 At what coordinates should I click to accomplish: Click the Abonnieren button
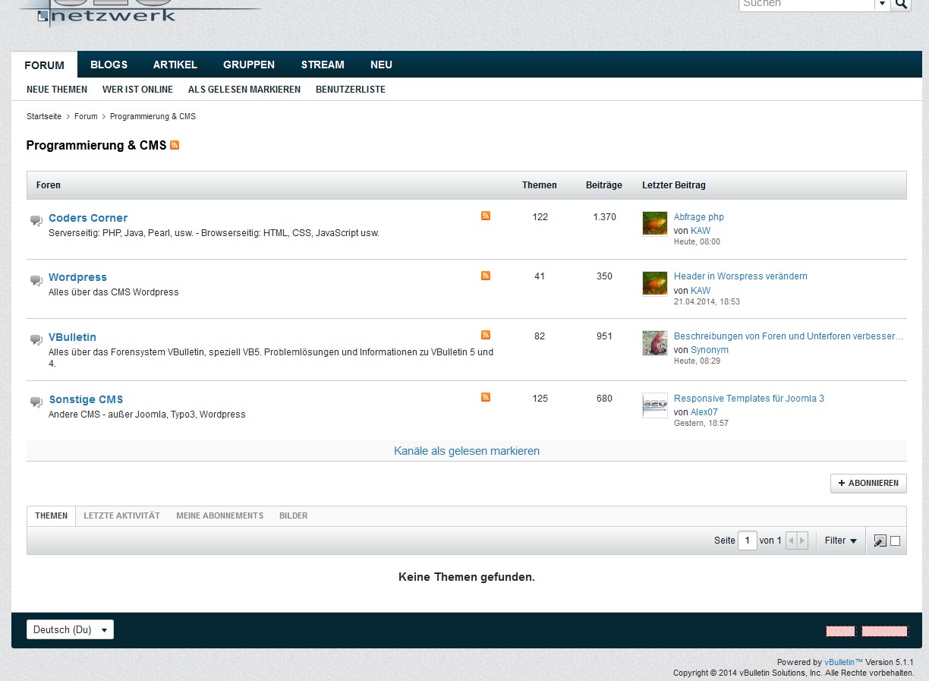tap(868, 483)
